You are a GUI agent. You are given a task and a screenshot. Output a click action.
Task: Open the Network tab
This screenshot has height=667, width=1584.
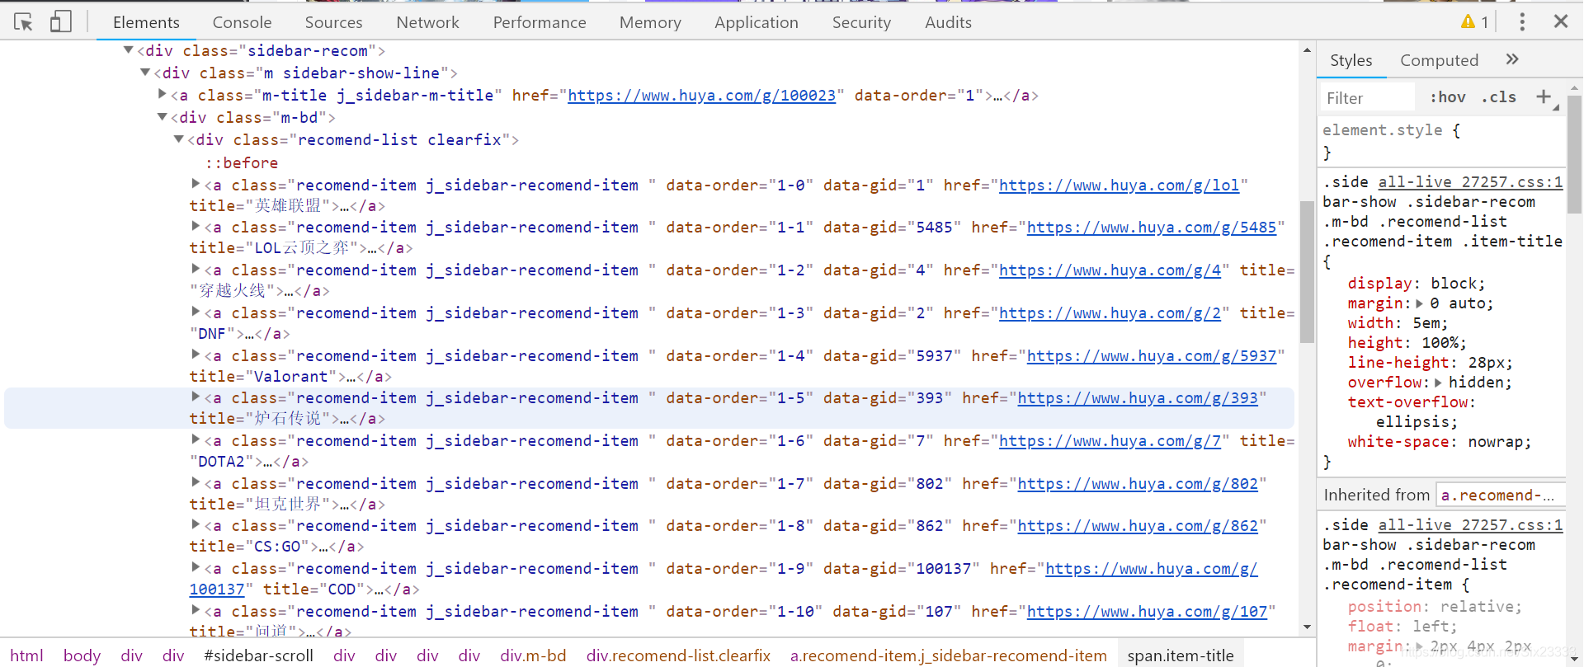[x=427, y=22]
